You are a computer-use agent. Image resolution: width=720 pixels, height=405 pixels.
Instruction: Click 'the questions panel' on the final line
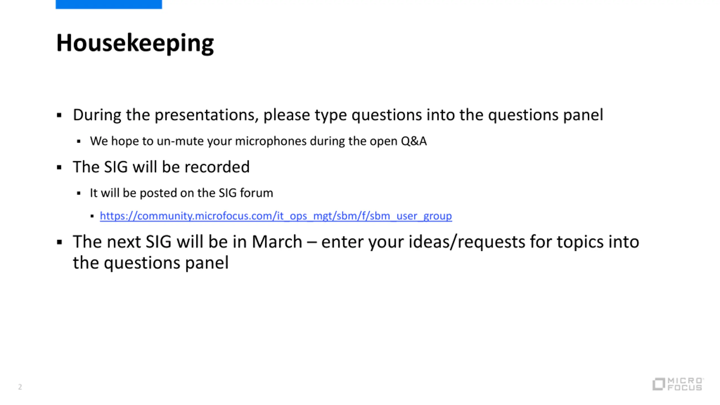point(151,263)
